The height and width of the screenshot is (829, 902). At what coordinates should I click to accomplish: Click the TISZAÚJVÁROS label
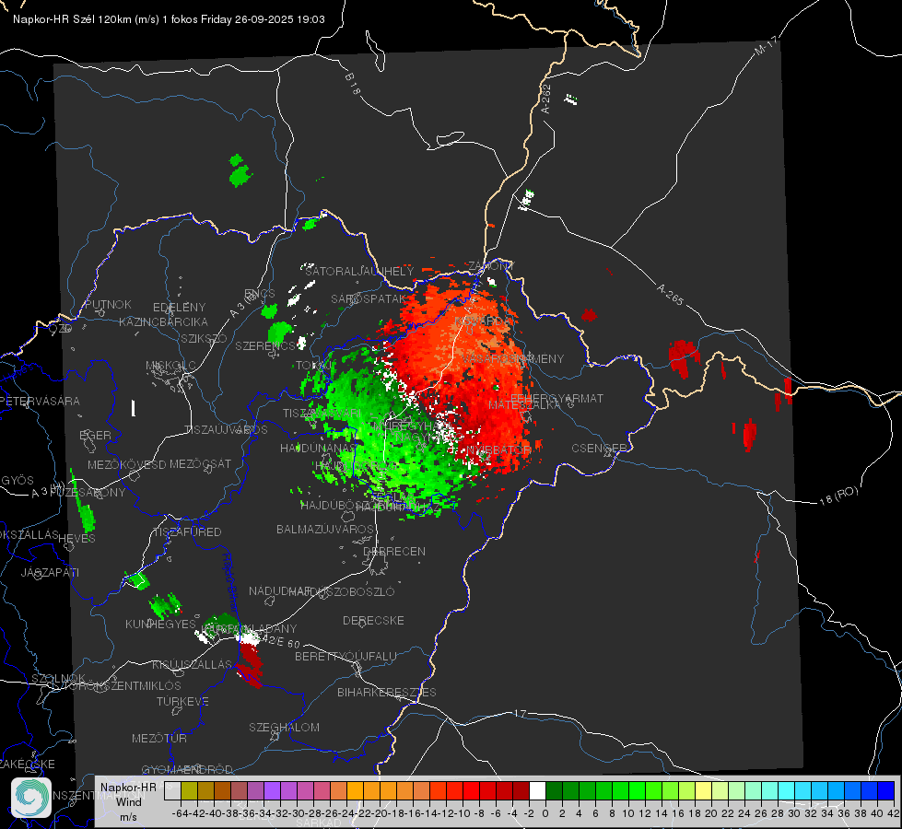point(226,430)
